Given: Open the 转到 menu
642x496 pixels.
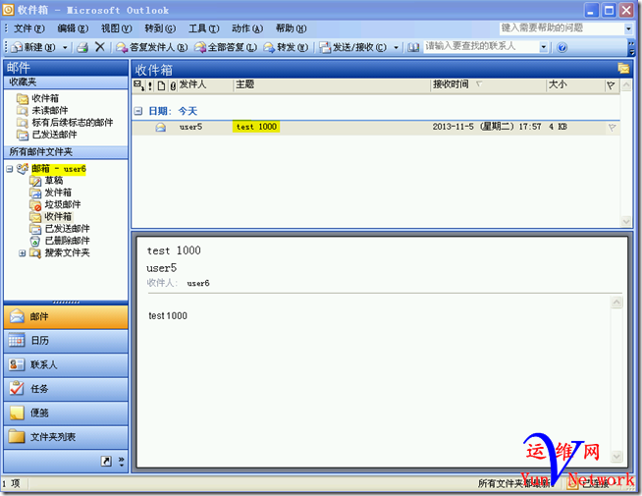Looking at the screenshot, I should tap(160, 28).
